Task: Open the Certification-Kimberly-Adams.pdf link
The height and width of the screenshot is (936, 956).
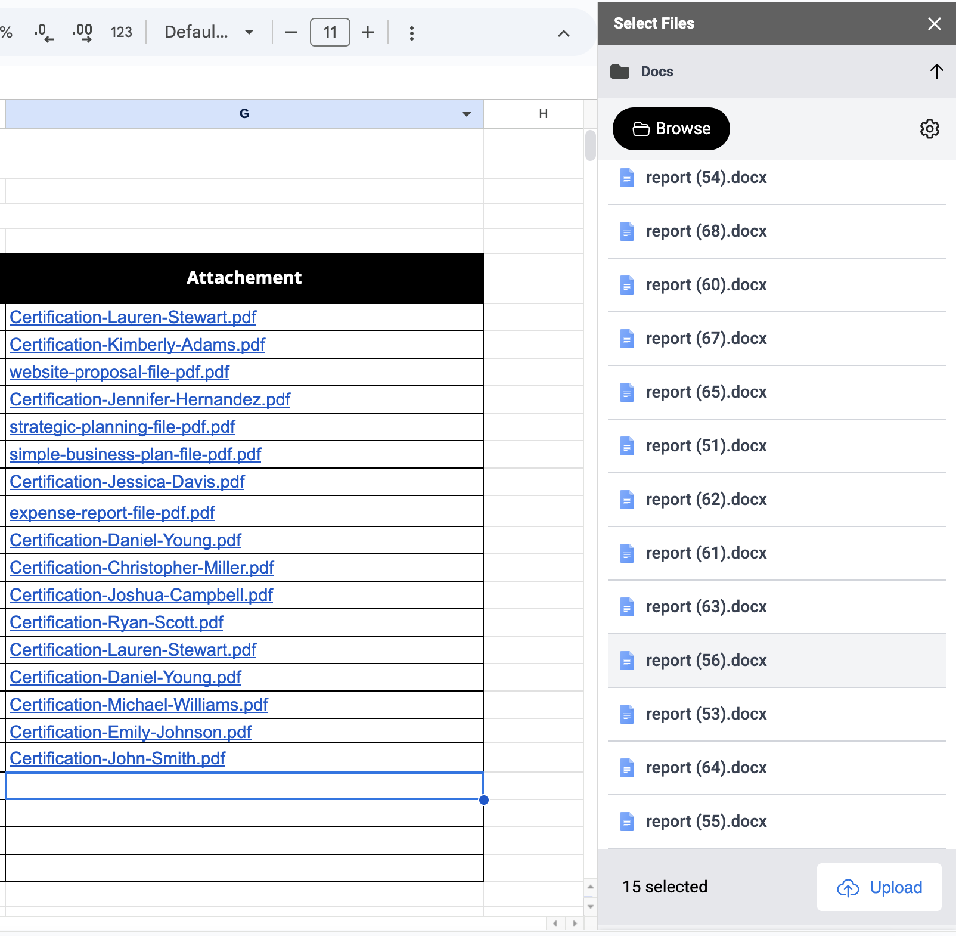Action: click(x=138, y=345)
